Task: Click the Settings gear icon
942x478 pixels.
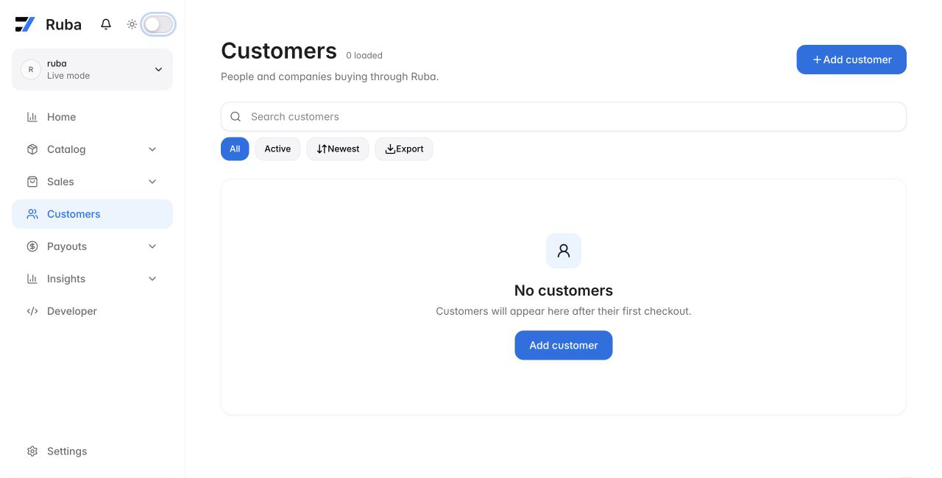Action: [x=32, y=452]
